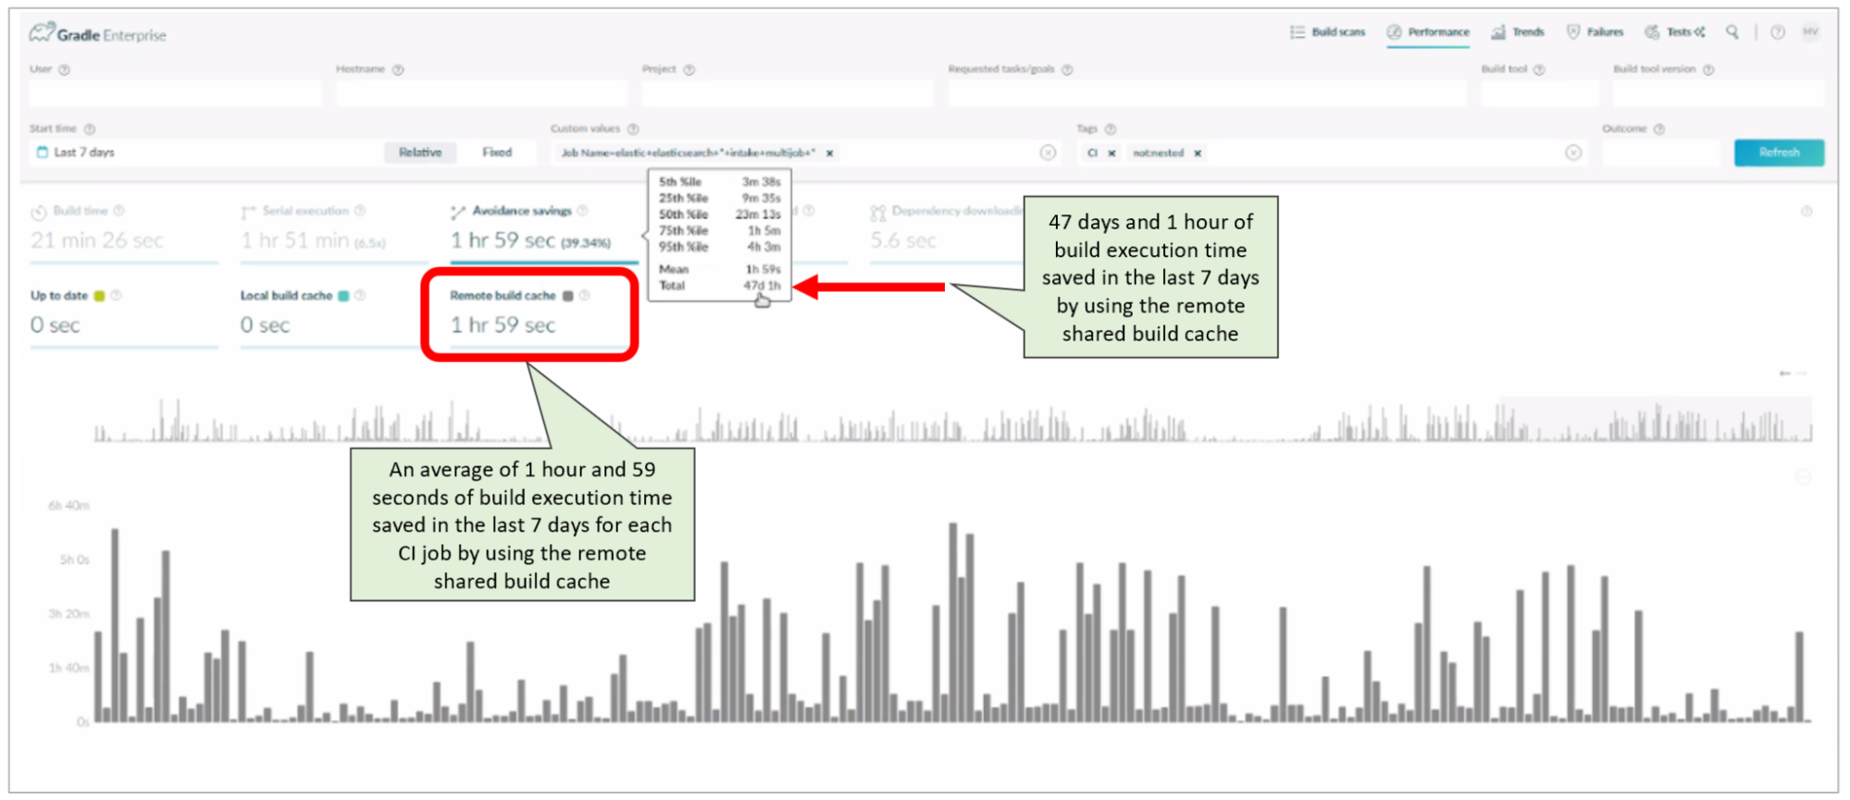Open the Tests tab
Image resolution: width=1850 pixels, height=800 pixels.
(x=1675, y=32)
